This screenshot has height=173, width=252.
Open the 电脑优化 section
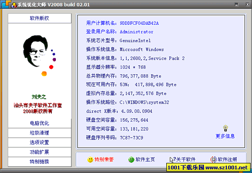click(39, 123)
